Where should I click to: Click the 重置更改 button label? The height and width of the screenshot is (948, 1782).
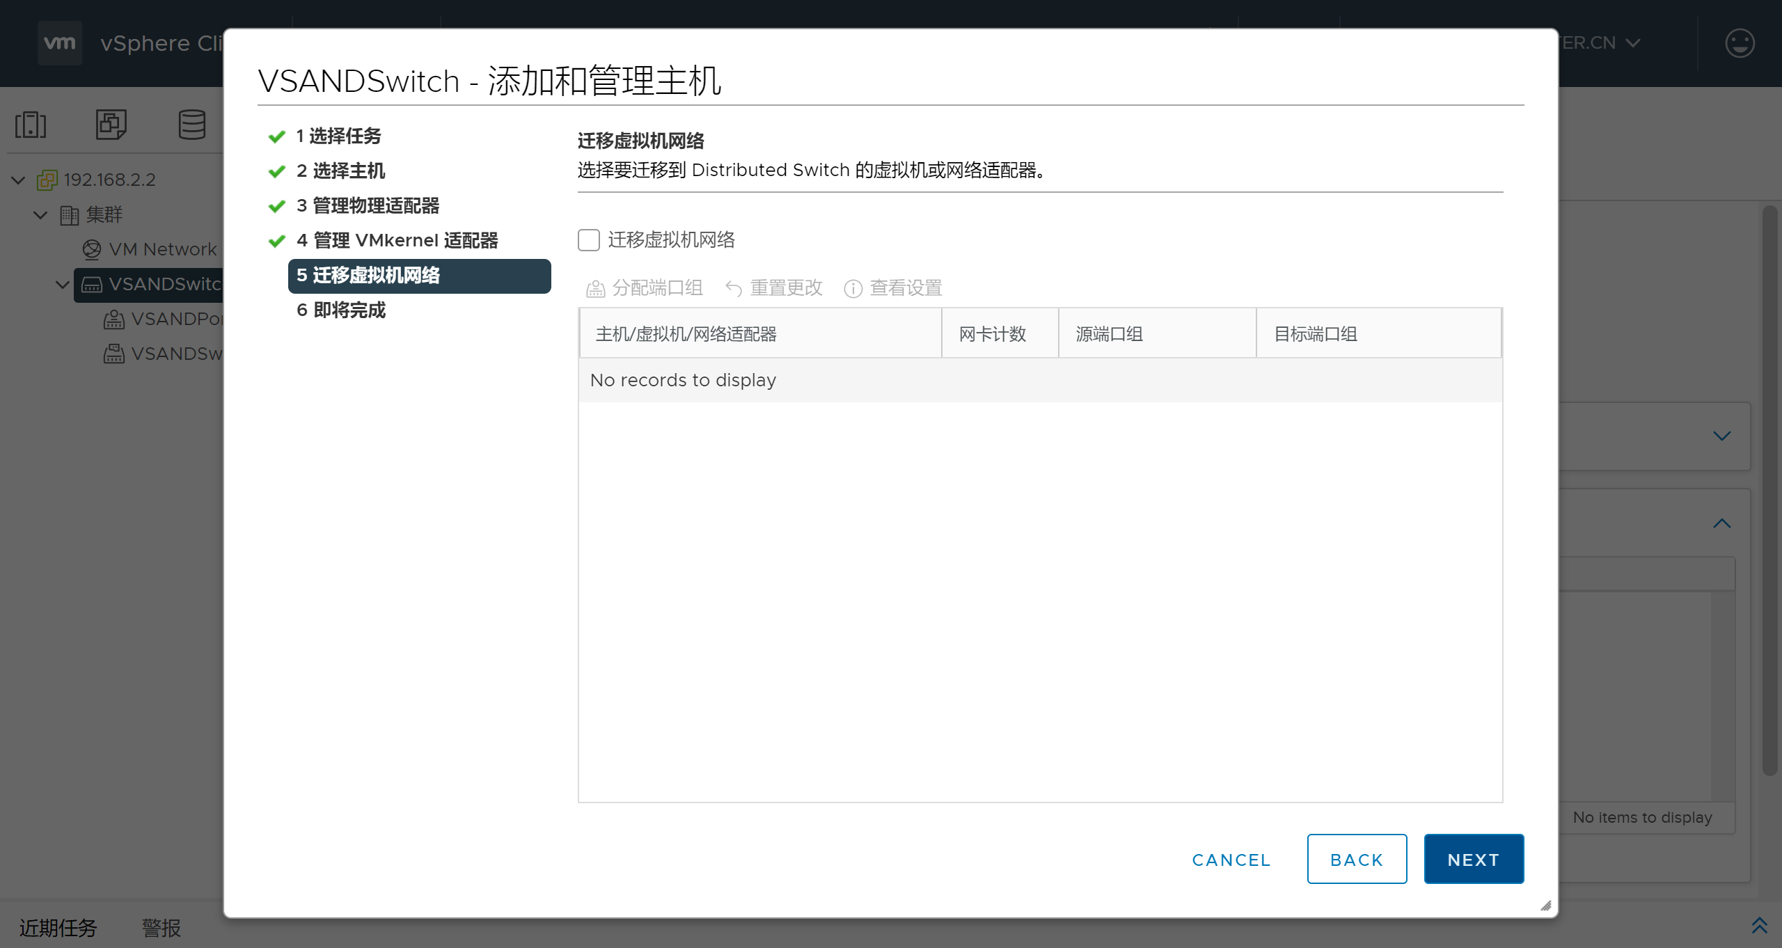[x=786, y=288]
